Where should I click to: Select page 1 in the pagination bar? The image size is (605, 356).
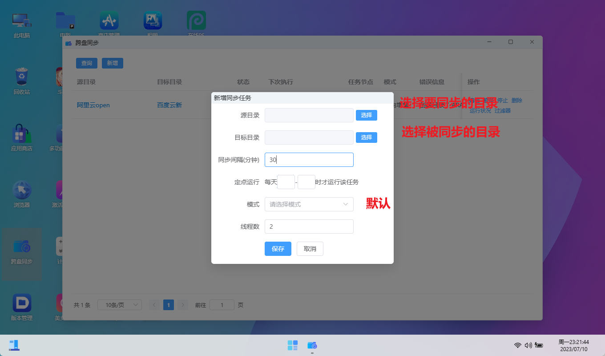(x=168, y=305)
